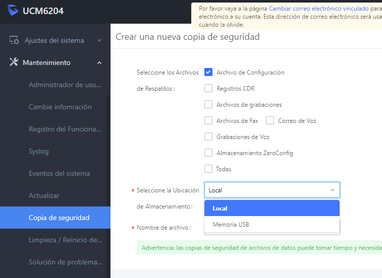The image size is (382, 278).
Task: Enable Almacenamiento ZeroConfig checkbox
Action: point(208,153)
